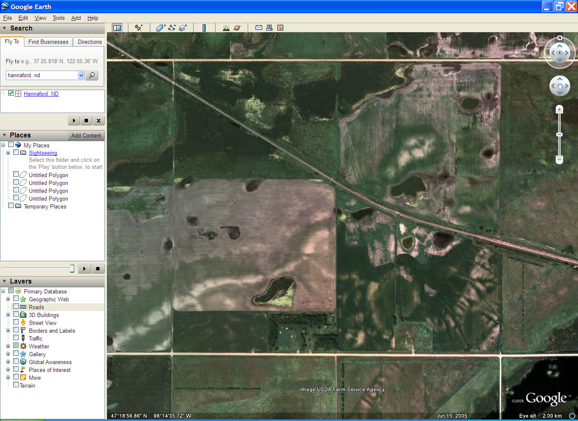Image resolution: width=578 pixels, height=421 pixels.
Task: Click the zoom slider handle
Action: click(x=559, y=135)
